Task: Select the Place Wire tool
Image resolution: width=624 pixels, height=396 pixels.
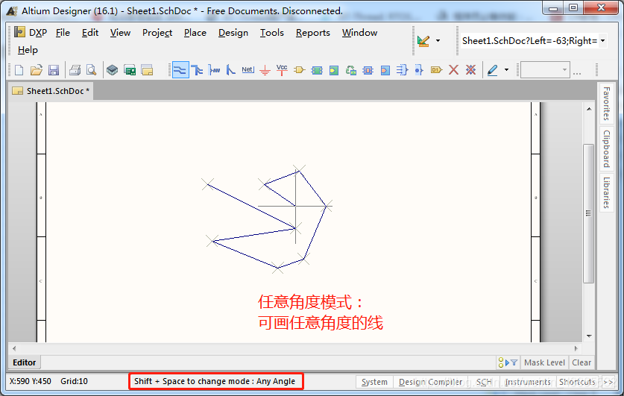Action: [x=180, y=70]
